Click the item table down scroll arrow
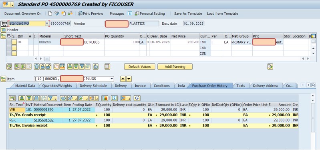320x150 pixels. pyautogui.click(x=314, y=53)
